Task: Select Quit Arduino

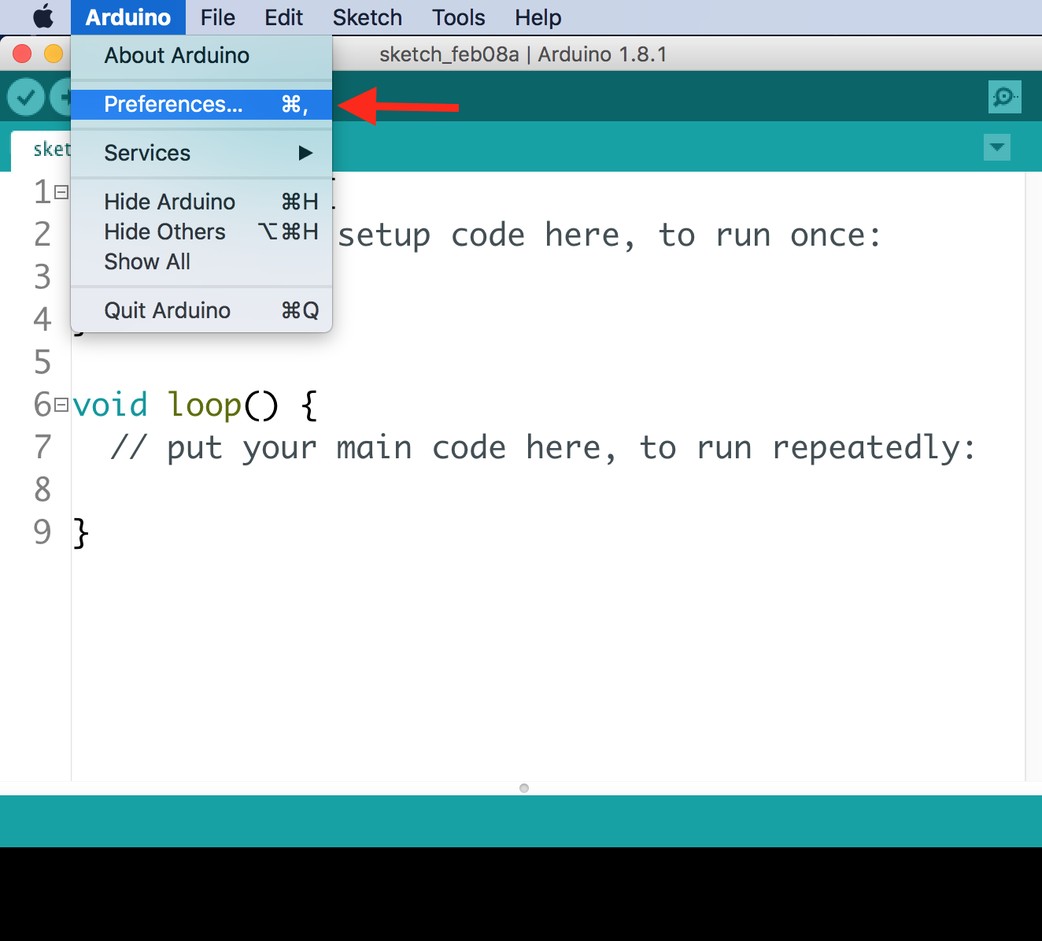Action: pos(201,310)
